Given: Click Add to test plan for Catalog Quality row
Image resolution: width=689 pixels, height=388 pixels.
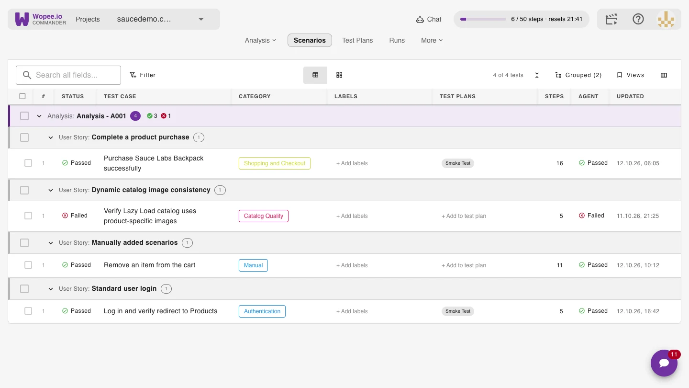Looking at the screenshot, I should pyautogui.click(x=464, y=216).
